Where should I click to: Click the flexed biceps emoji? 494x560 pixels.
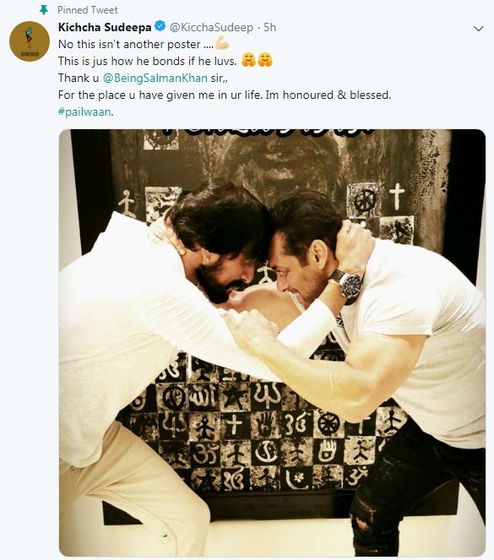222,44
